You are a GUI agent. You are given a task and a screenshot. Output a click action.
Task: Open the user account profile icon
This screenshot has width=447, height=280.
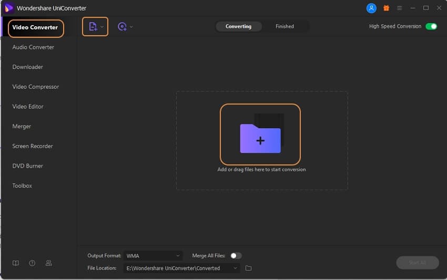[371, 8]
